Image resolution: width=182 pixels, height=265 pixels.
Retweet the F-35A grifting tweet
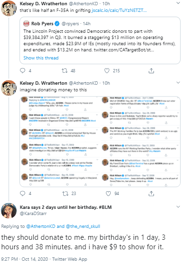[x=65, y=70]
